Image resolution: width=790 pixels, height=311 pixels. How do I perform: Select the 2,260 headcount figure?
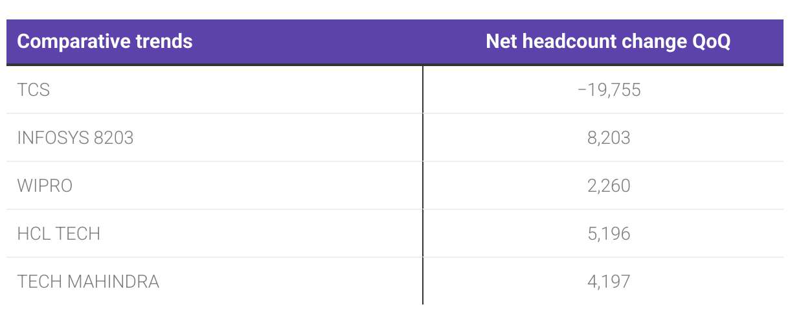pyautogui.click(x=609, y=185)
